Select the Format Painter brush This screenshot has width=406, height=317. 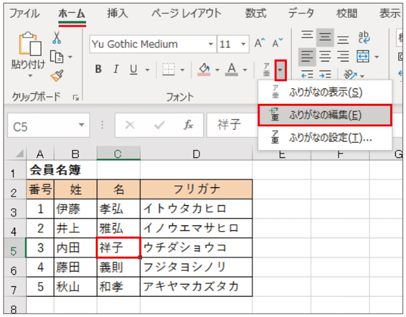[57, 75]
